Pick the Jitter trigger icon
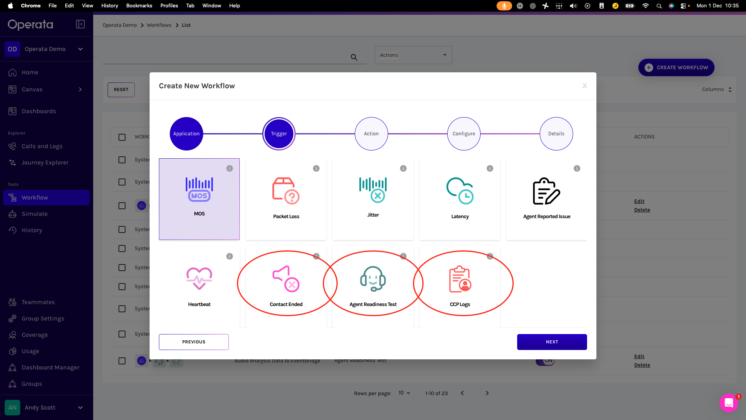Image resolution: width=746 pixels, height=420 pixels. (x=373, y=190)
